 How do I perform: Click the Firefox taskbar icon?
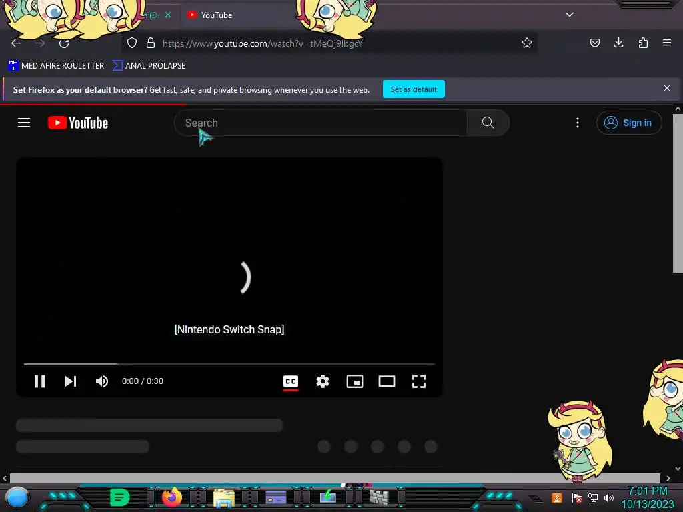pyautogui.click(x=172, y=497)
